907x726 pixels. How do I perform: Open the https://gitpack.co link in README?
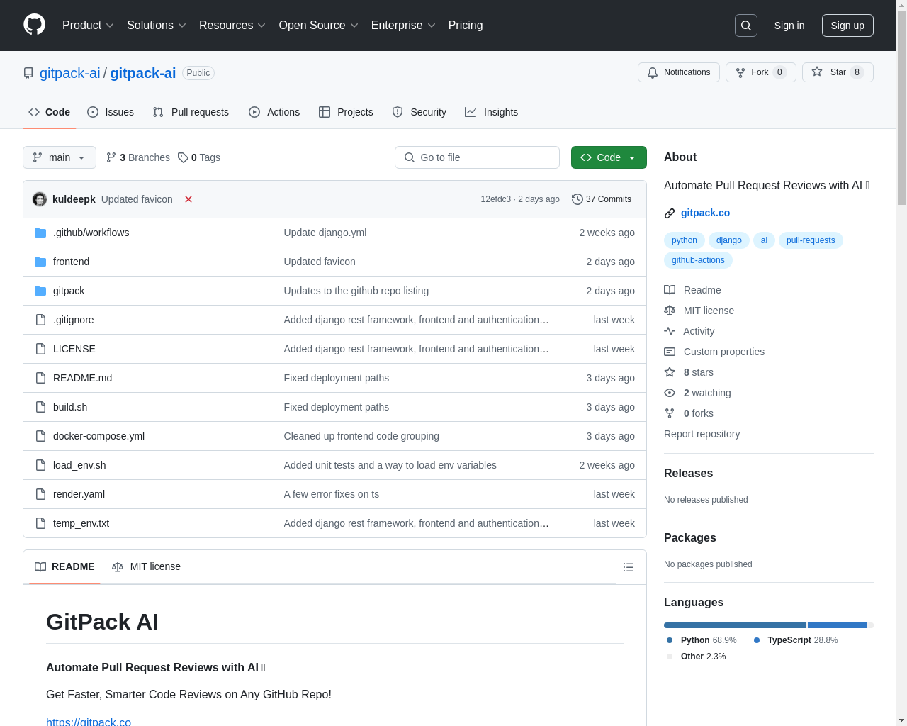(x=89, y=721)
